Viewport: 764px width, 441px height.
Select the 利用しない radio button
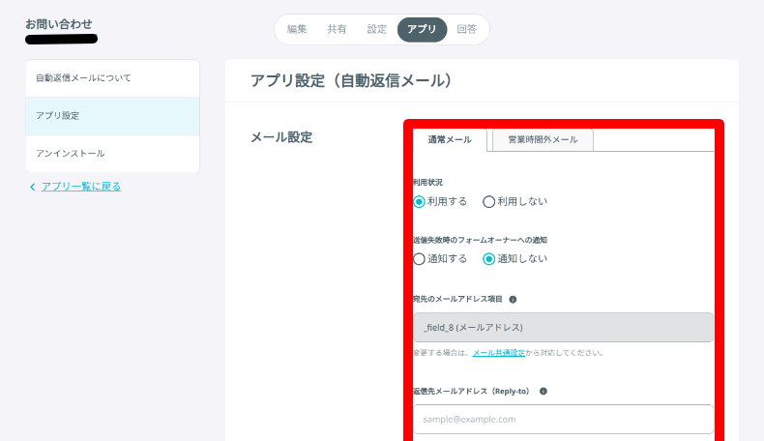(x=488, y=202)
